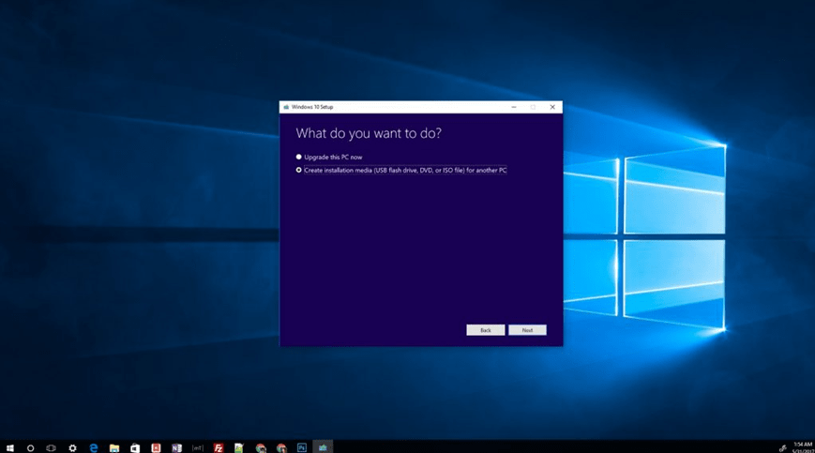Choose 'Create installation media' radio option
Screen dimensions: 815x453
[299, 170]
